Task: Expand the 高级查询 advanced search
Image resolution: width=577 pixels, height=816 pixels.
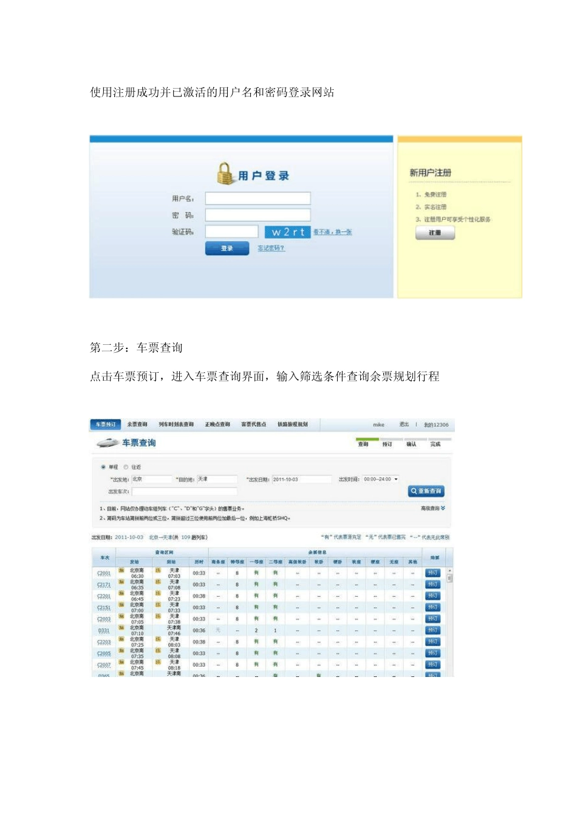Action: pos(432,508)
